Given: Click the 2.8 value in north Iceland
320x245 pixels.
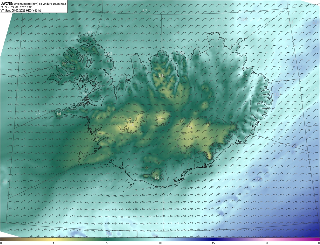Looking at the screenshot, I should click(x=161, y=76).
